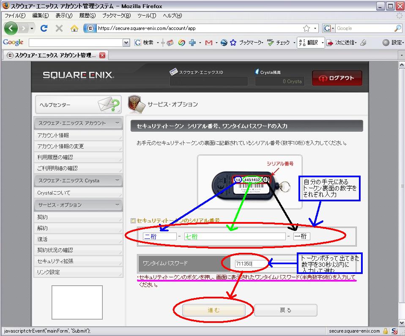Open アカウント情報の変更 in the sidebar
This screenshot has height=336, width=405.
[78, 146]
